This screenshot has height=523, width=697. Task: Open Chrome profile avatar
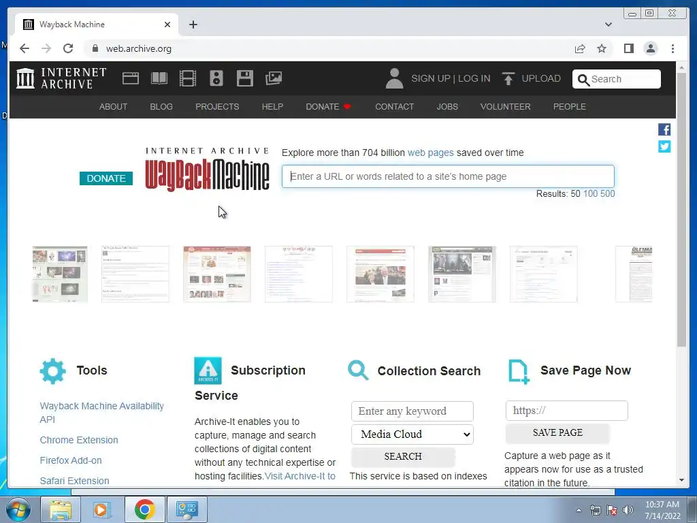(x=650, y=48)
